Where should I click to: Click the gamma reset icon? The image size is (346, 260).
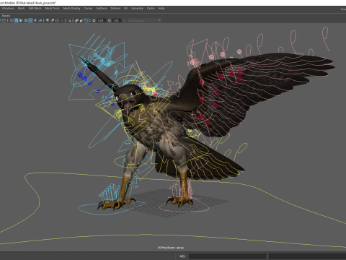pos(109,20)
